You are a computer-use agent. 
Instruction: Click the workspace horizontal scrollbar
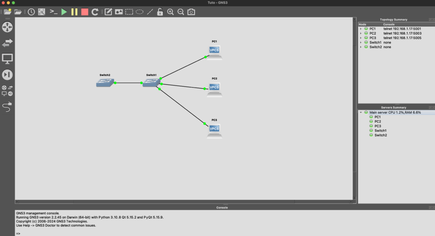coord(184,202)
